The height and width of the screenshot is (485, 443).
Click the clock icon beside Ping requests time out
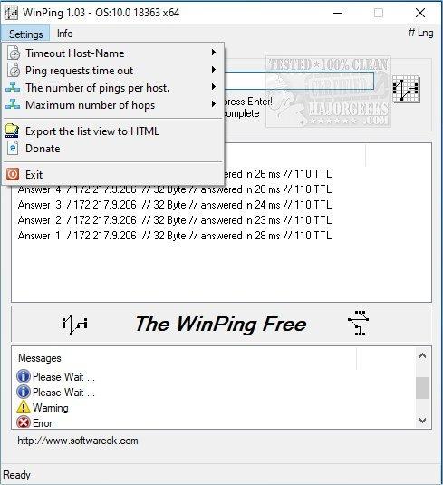click(x=14, y=71)
